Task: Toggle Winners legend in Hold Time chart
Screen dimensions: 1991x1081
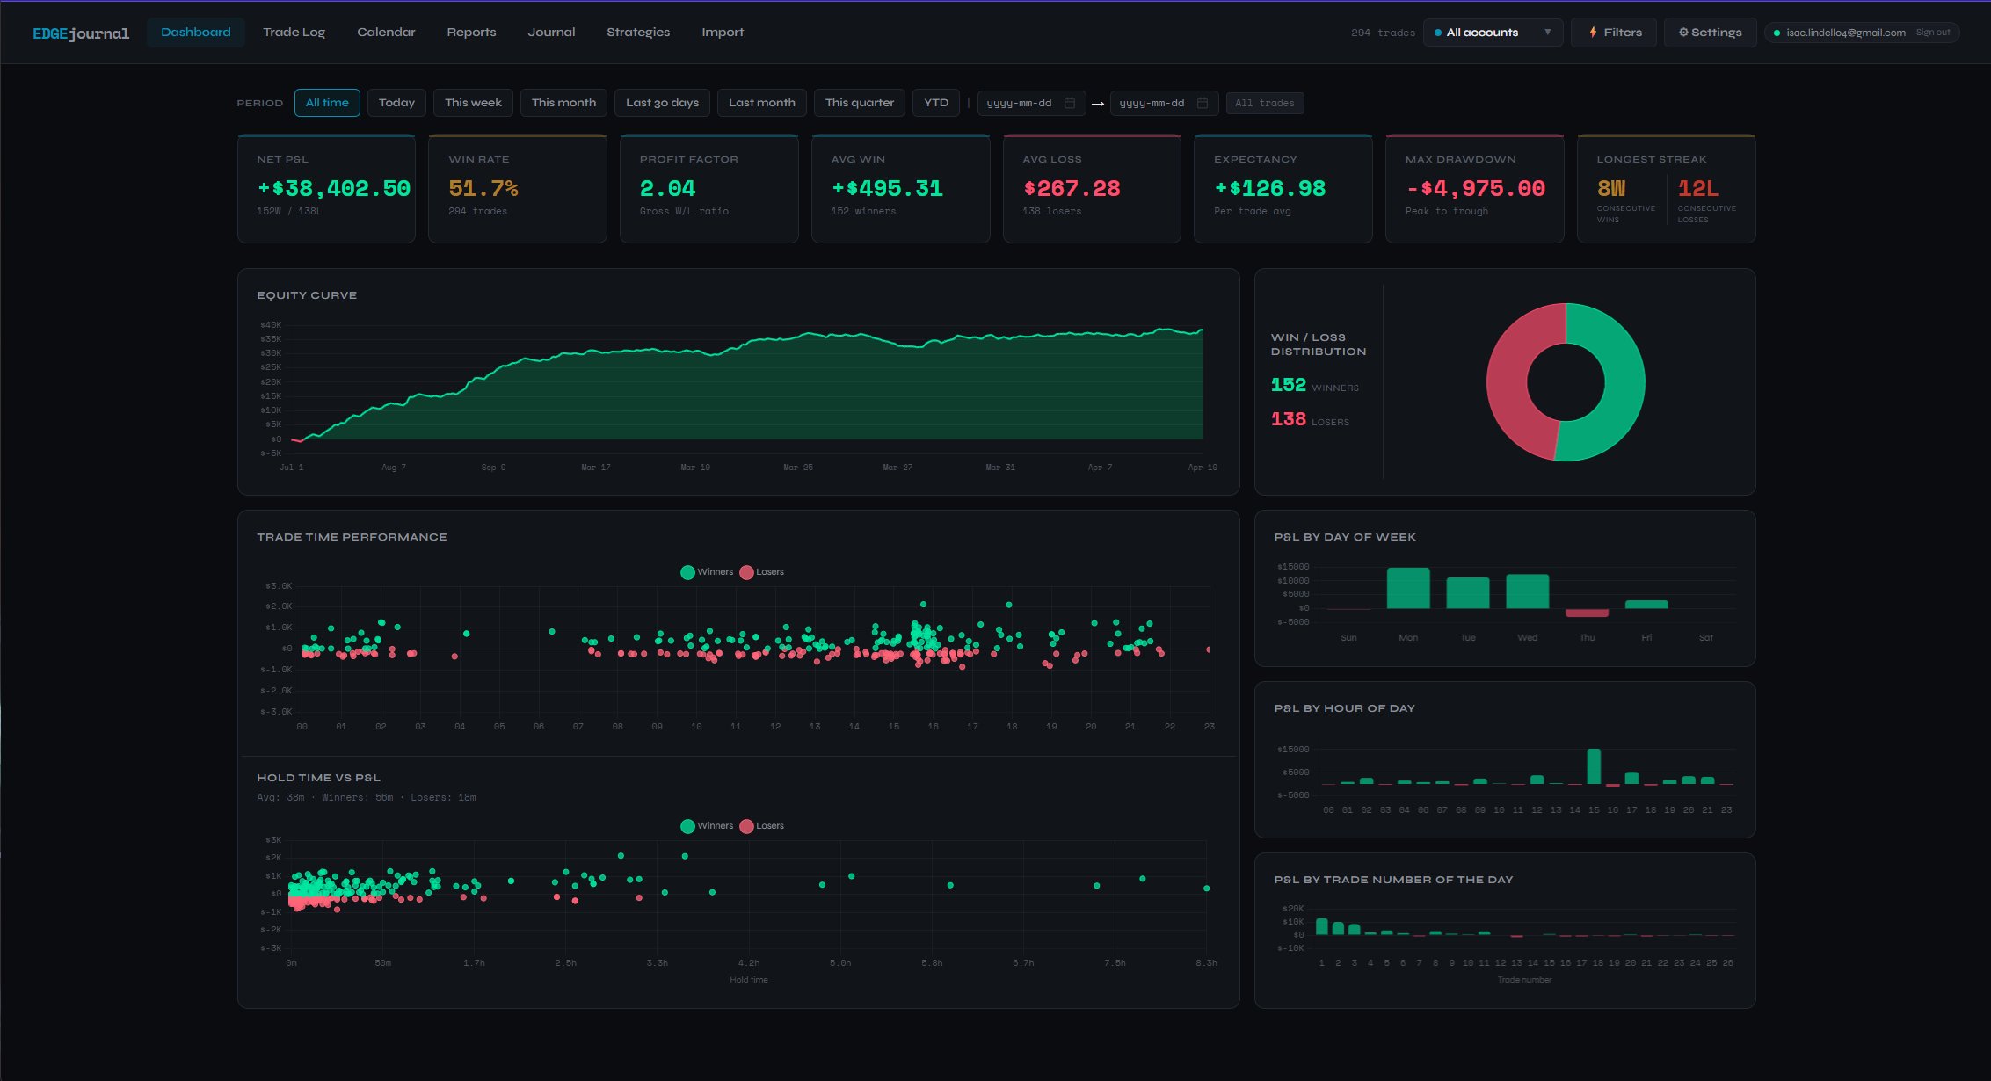Action: point(707,826)
